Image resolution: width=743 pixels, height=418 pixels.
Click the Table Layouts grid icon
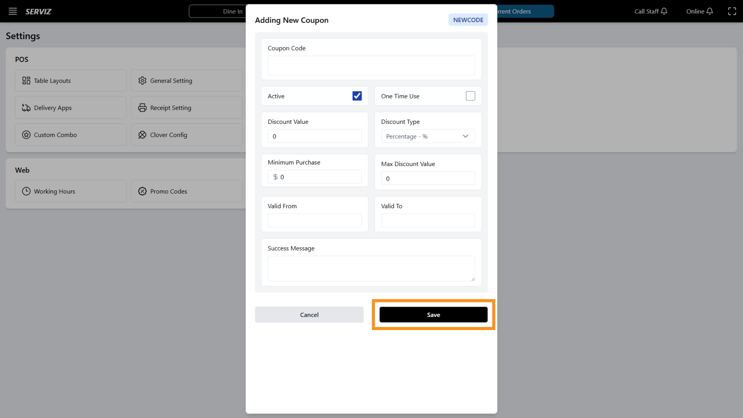point(26,81)
